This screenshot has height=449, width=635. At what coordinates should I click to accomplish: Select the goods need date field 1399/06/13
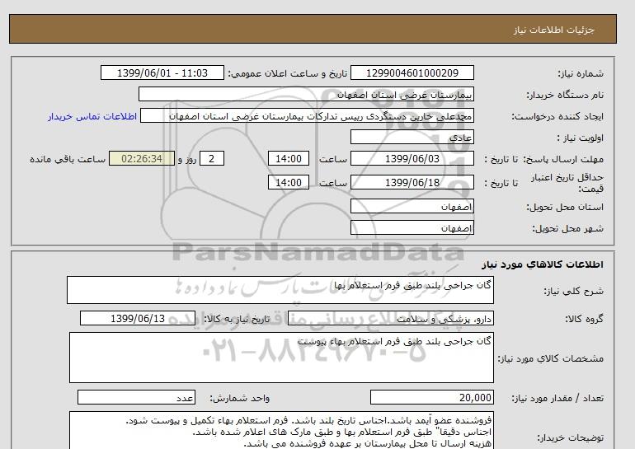[x=138, y=318]
